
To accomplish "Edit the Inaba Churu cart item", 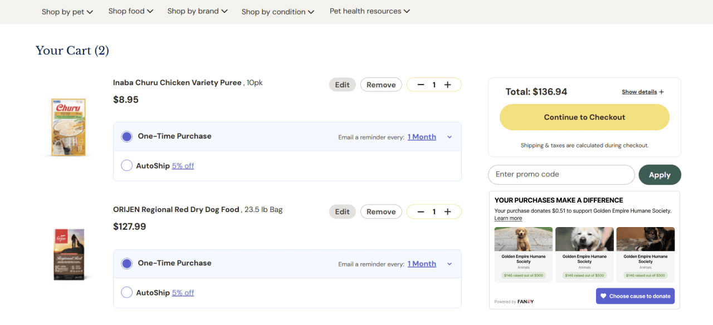I will tap(342, 85).
